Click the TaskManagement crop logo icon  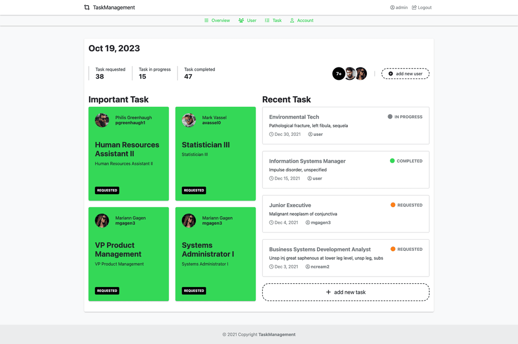coord(87,7)
